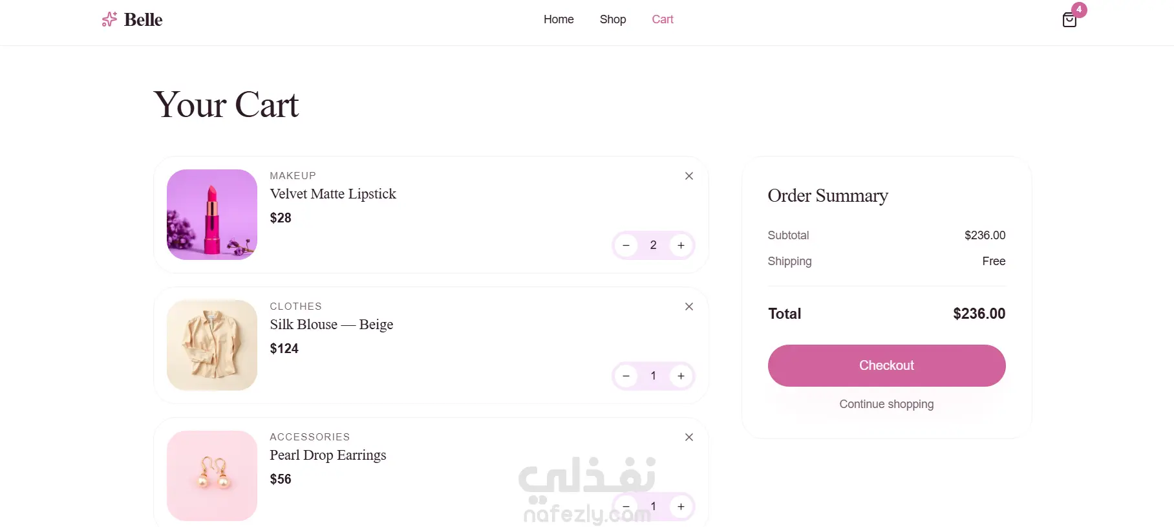The image size is (1174, 527).
Task: Remove Pearl Drop Earrings from cart
Action: point(689,437)
